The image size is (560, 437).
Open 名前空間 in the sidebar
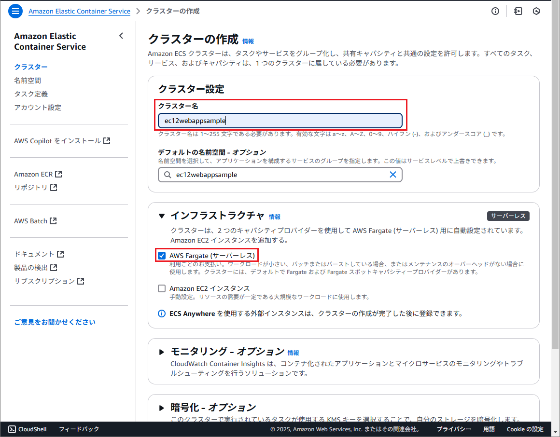[28, 81]
